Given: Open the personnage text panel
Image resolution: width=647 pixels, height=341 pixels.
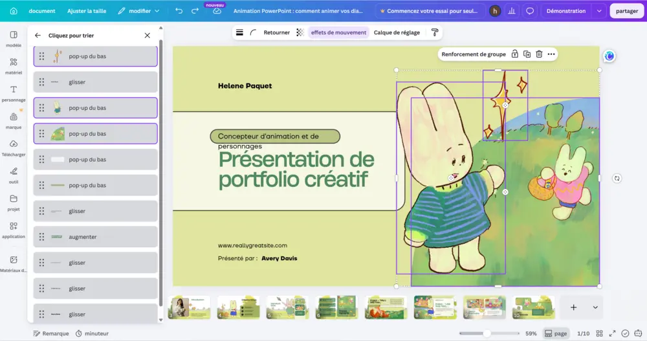Looking at the screenshot, I should 14,93.
